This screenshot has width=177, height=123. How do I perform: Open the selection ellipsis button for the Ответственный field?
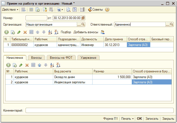coord(167,24)
